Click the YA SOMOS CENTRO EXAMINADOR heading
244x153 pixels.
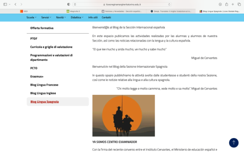tap(115, 142)
